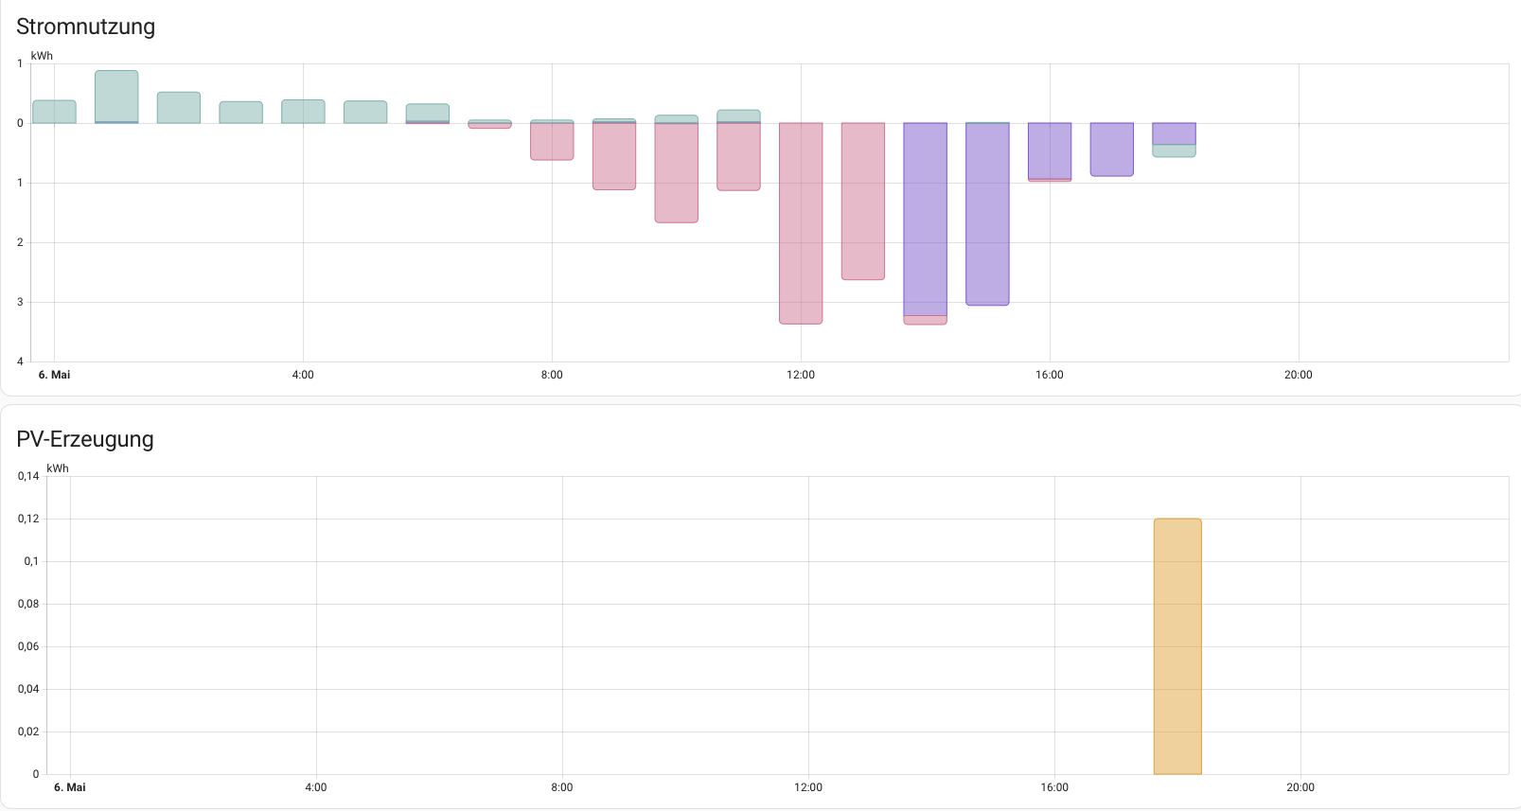This screenshot has height=811, width=1521.
Task: Click the pink bar at 8:00
Action: [552, 142]
